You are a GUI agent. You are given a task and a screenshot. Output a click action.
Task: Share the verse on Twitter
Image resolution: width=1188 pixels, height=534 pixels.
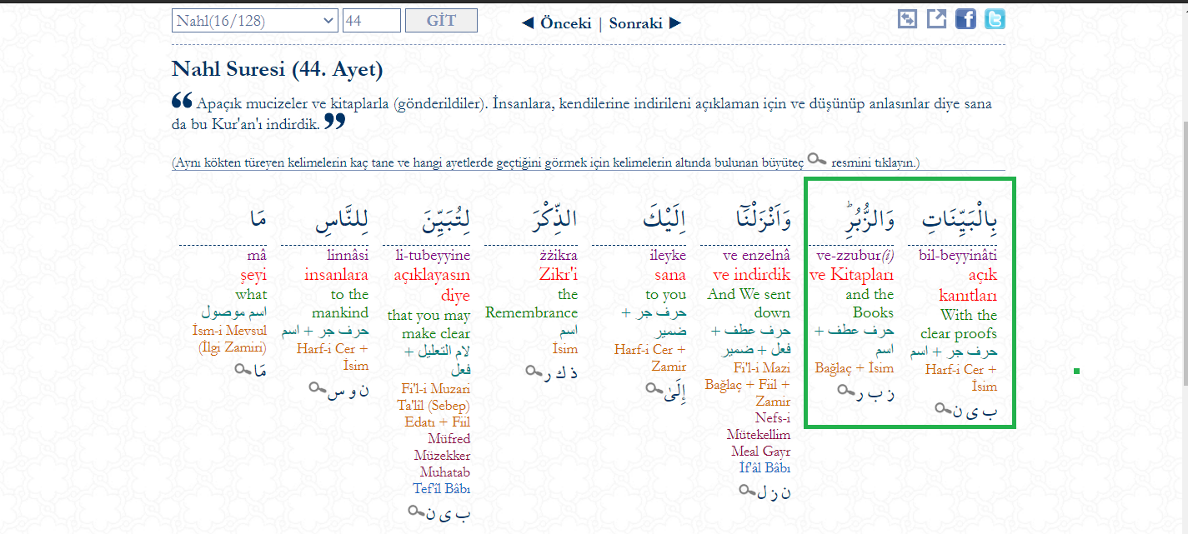tap(995, 19)
